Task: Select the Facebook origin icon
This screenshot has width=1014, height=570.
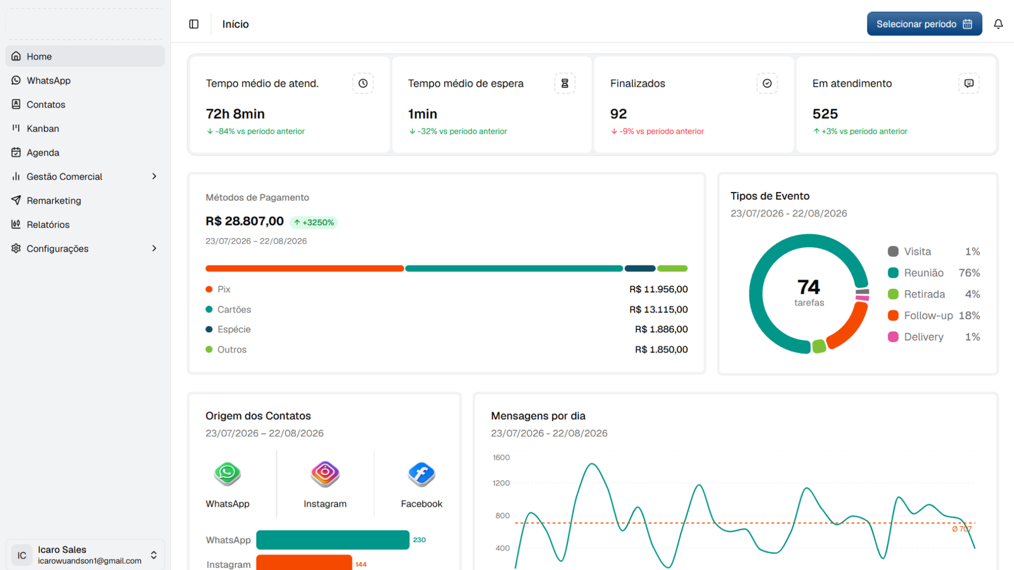Action: click(x=421, y=473)
